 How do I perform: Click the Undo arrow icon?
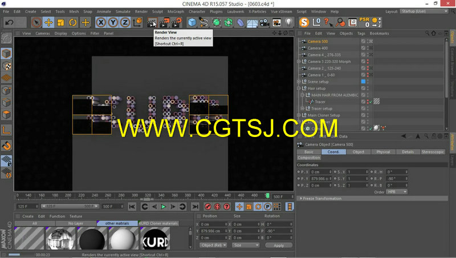(9, 22)
